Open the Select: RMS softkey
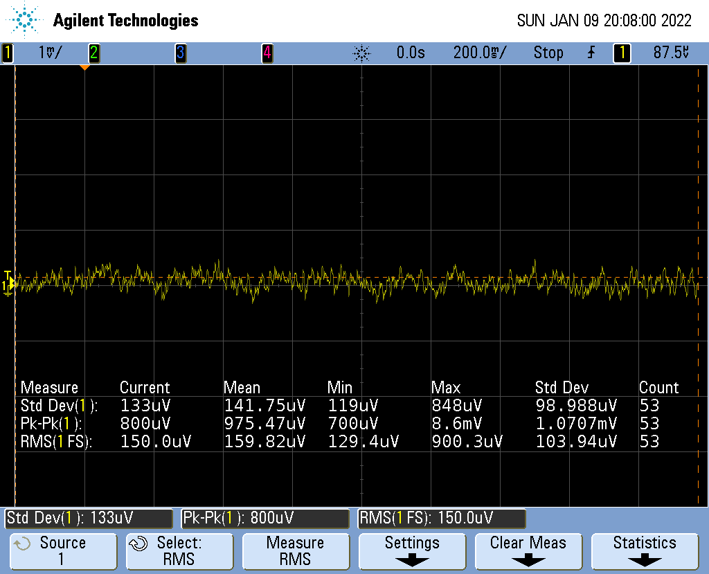The image size is (709, 574). [x=179, y=551]
